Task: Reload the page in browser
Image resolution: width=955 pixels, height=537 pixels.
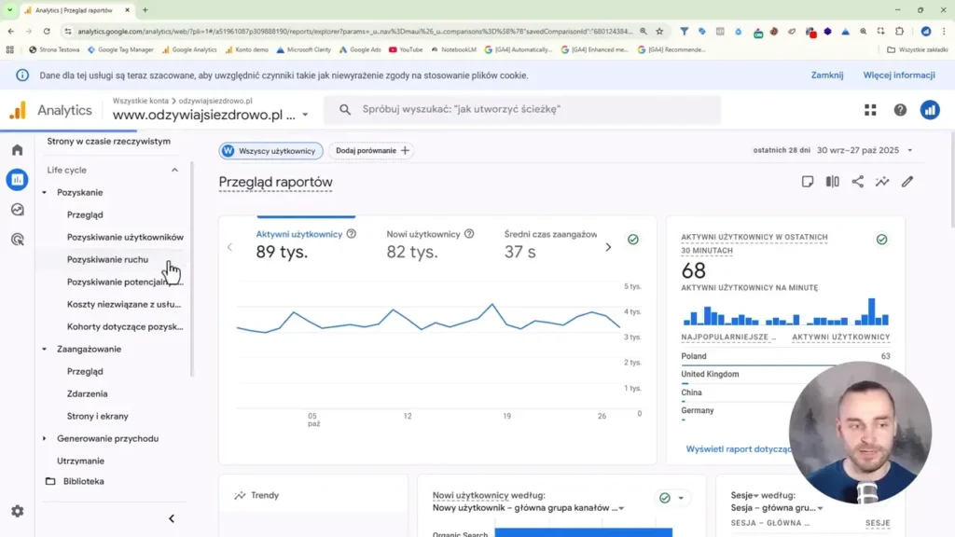Action: point(47,31)
